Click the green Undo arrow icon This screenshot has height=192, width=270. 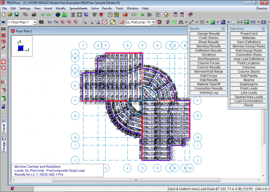(43, 15)
